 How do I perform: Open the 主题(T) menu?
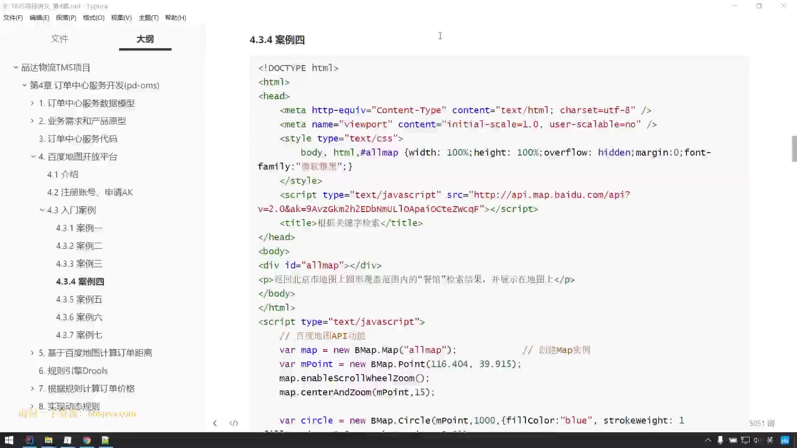[x=149, y=17]
